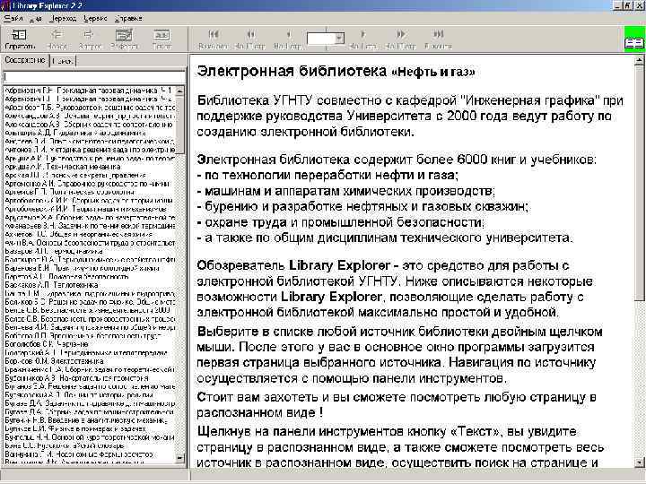Image resolution: width=646 pixels, height=484 pixels.
Task: Switch to the Поиск tab
Action: tap(63, 61)
